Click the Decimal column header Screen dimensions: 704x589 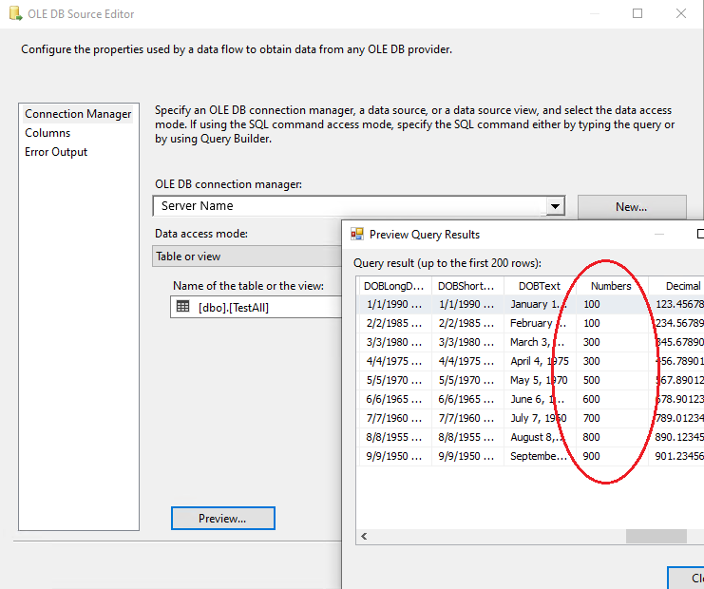(682, 286)
